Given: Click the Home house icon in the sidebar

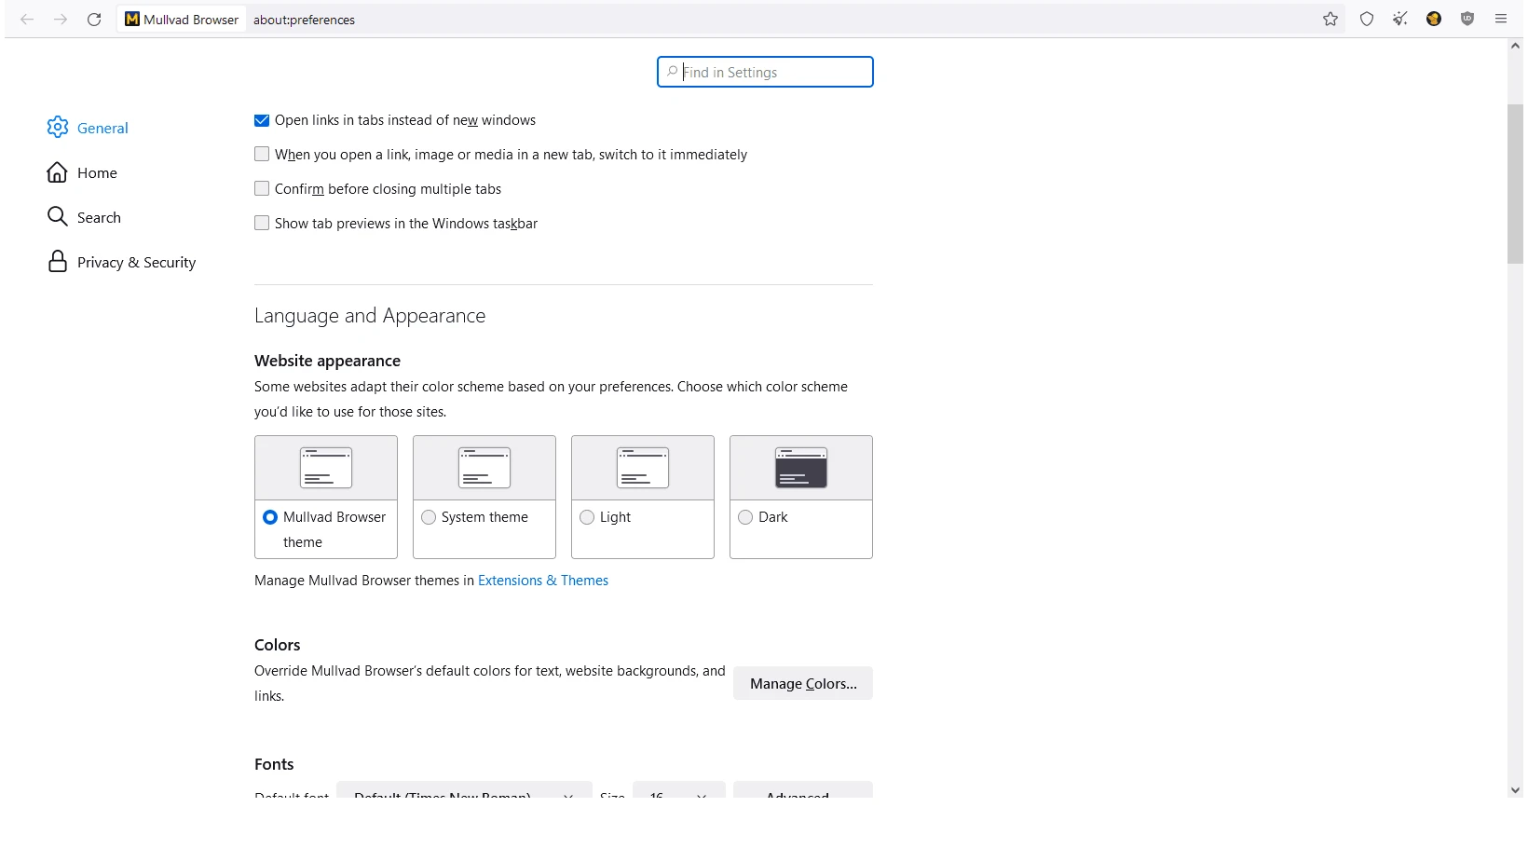Looking at the screenshot, I should pos(58,172).
